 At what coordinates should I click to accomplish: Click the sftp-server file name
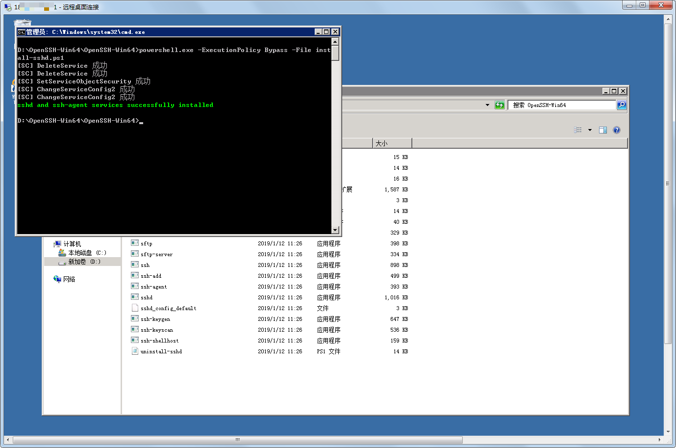156,254
